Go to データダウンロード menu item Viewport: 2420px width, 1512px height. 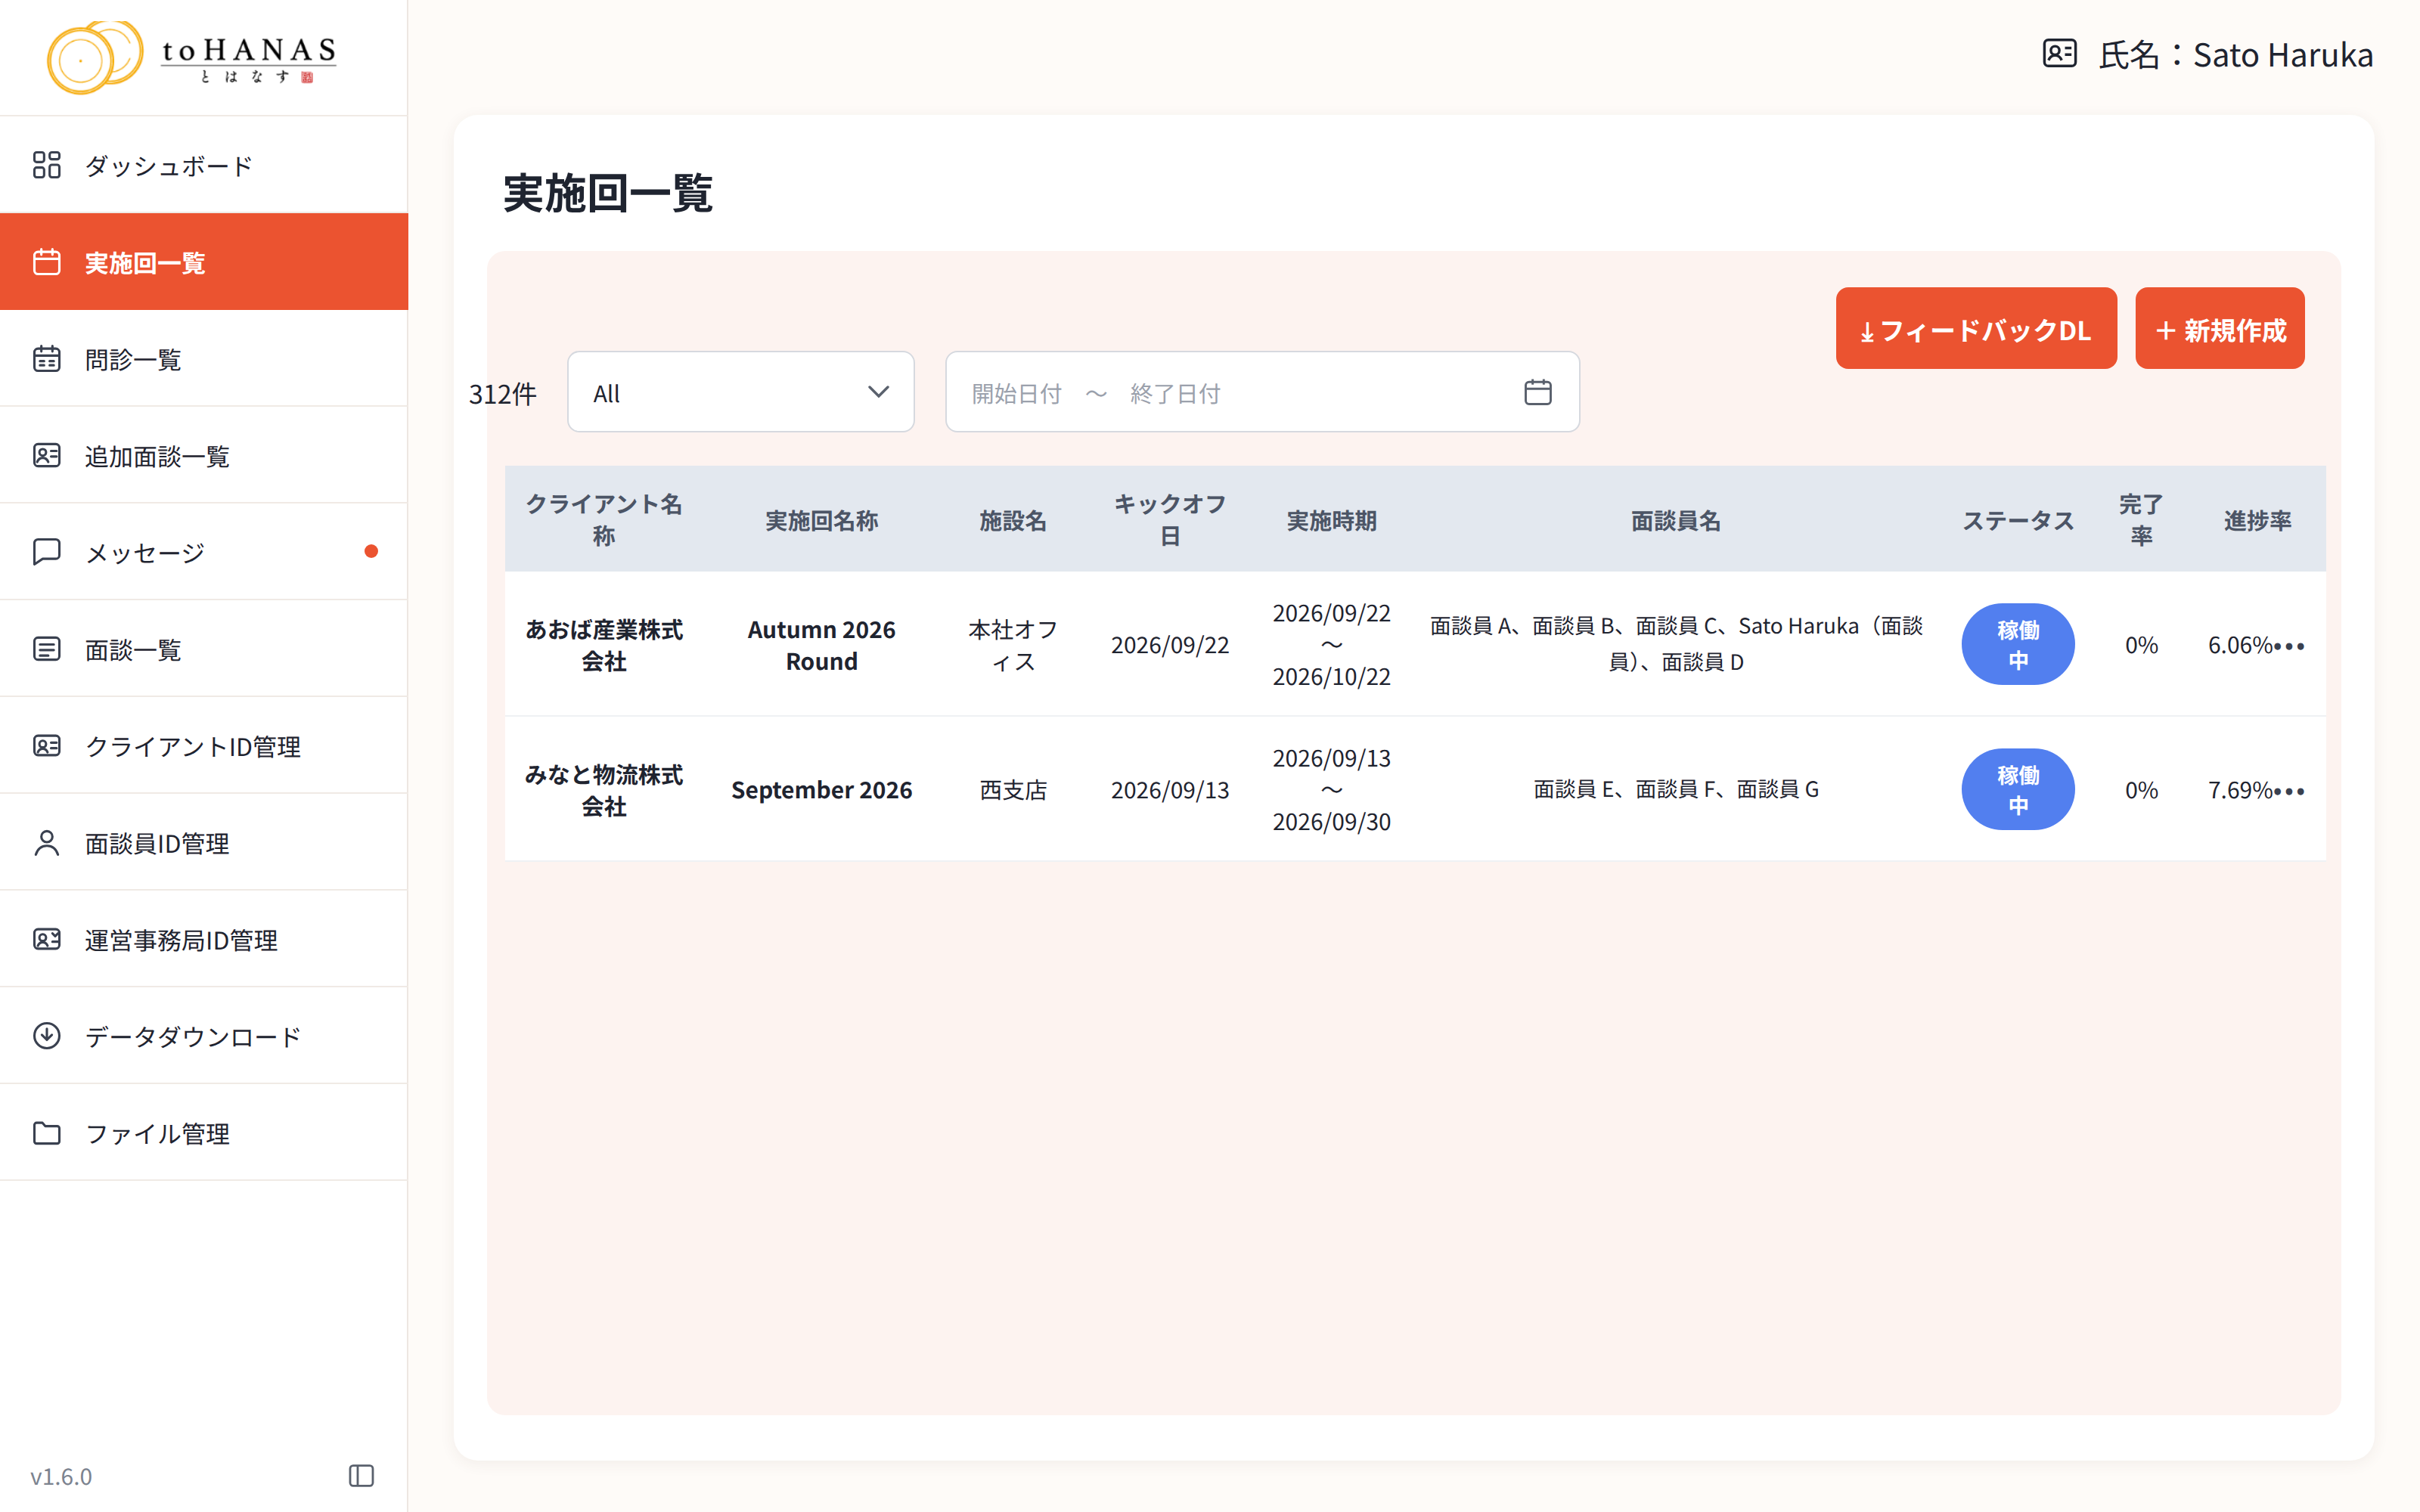[x=204, y=1036]
